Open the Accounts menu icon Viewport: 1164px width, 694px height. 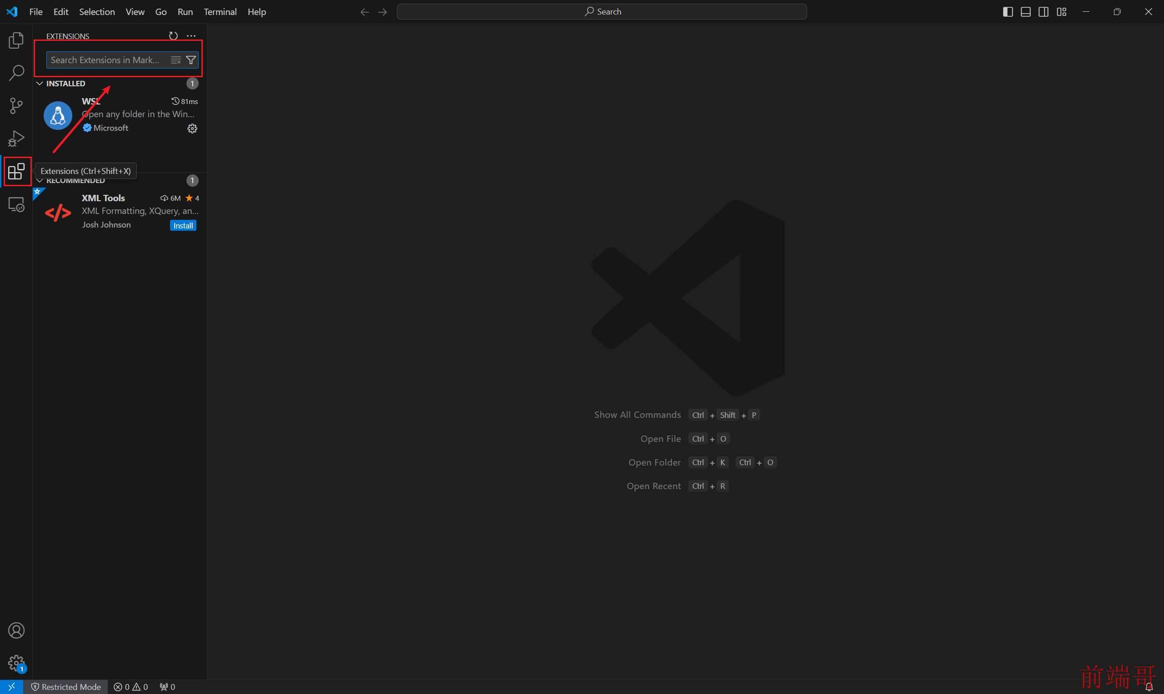pos(16,630)
